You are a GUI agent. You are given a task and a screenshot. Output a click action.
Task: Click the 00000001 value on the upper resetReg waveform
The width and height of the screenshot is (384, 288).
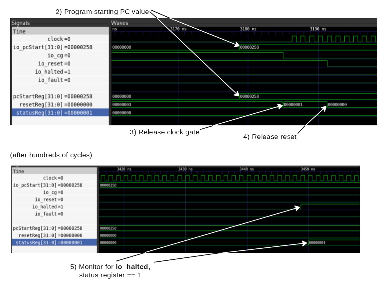tap(293, 105)
